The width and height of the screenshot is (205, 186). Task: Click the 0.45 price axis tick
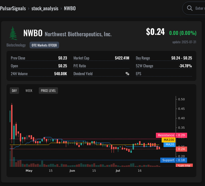[181, 109]
